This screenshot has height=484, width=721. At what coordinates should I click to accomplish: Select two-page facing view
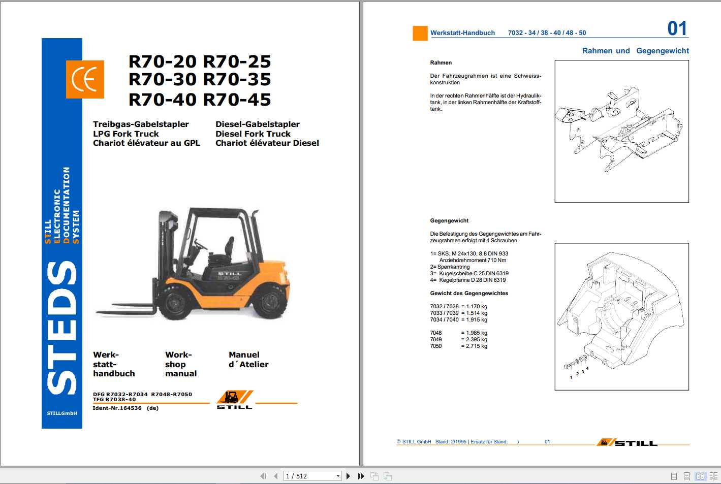tap(701, 476)
